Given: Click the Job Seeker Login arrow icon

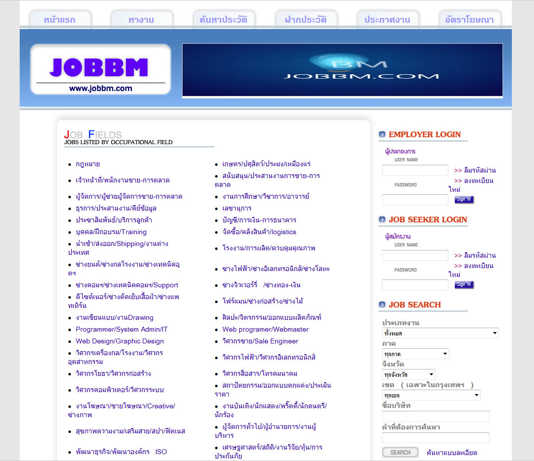Looking at the screenshot, I should point(382,219).
